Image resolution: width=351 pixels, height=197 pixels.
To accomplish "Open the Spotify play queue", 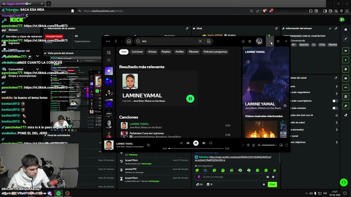I will [248, 145].
